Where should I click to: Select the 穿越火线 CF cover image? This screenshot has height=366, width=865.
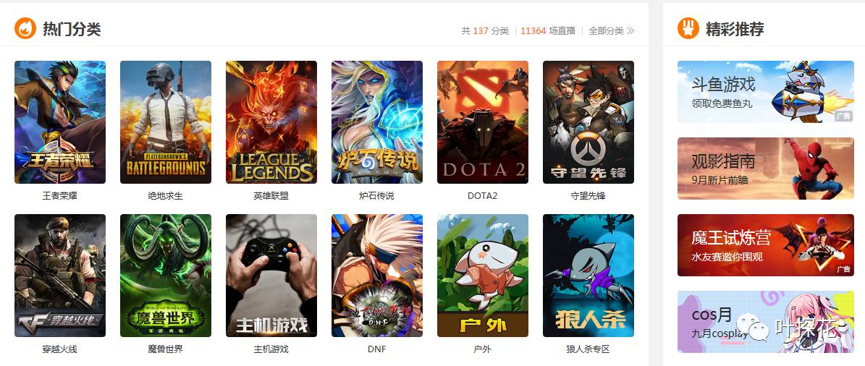59,276
